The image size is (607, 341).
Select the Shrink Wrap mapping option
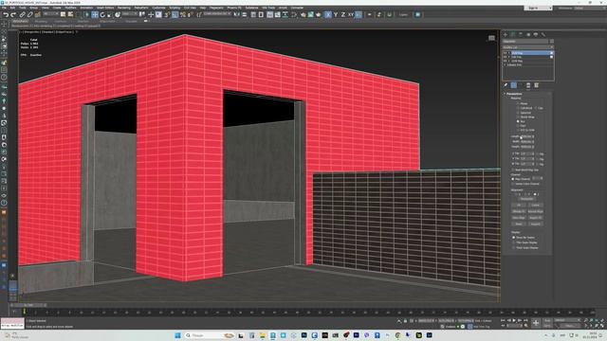pos(518,117)
